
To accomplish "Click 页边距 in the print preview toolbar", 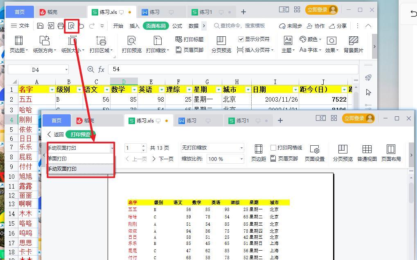I will coord(259,153).
